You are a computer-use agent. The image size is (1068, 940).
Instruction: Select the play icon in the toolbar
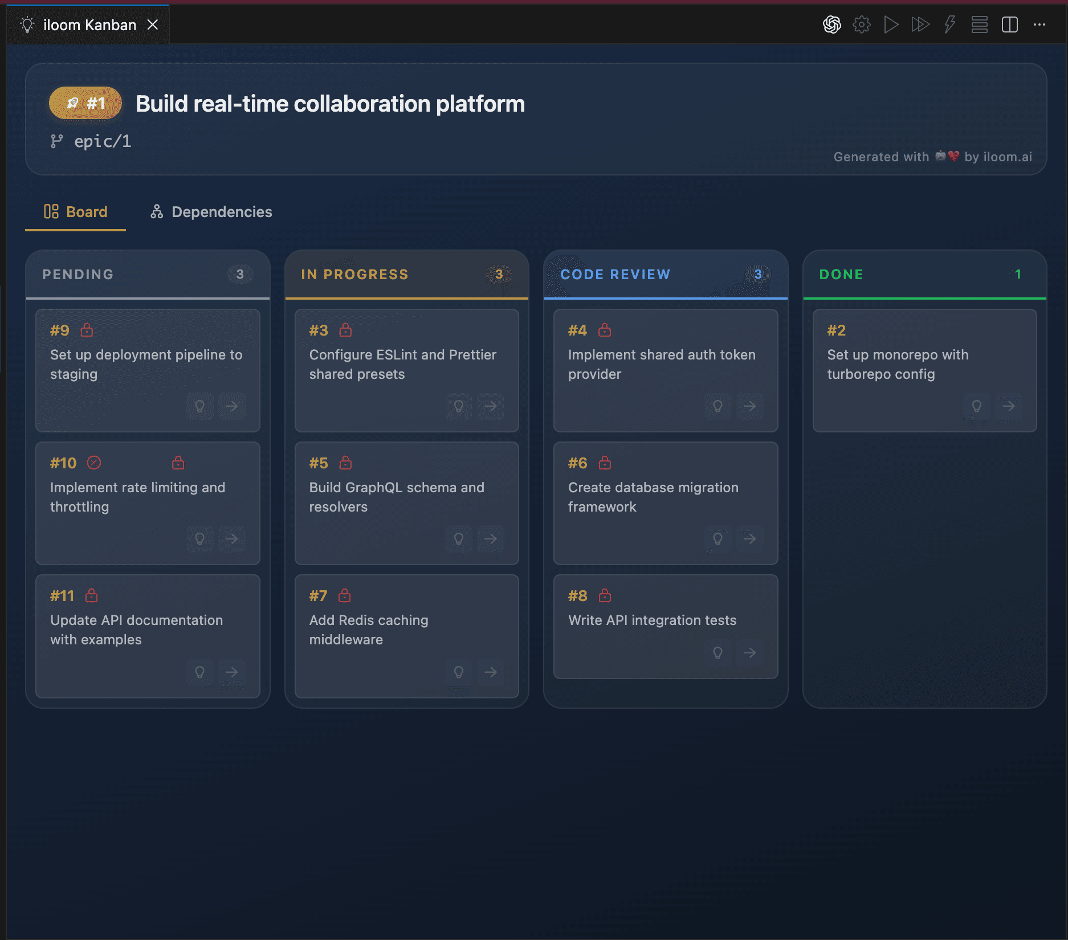click(x=891, y=24)
